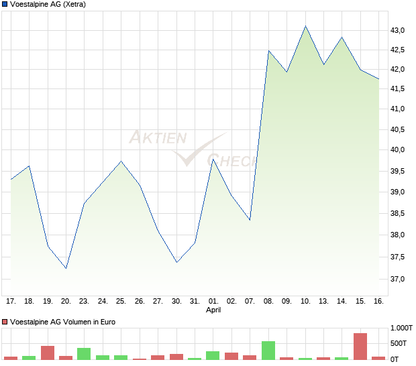Click the '19.' date axis label
Screen dimensions: 416x366
click(x=48, y=302)
